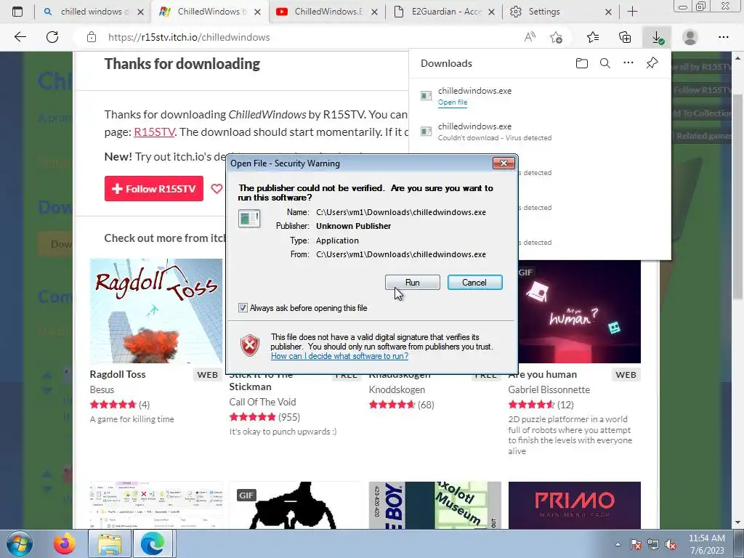
Task: Open the network tray icon
Action: point(653,544)
